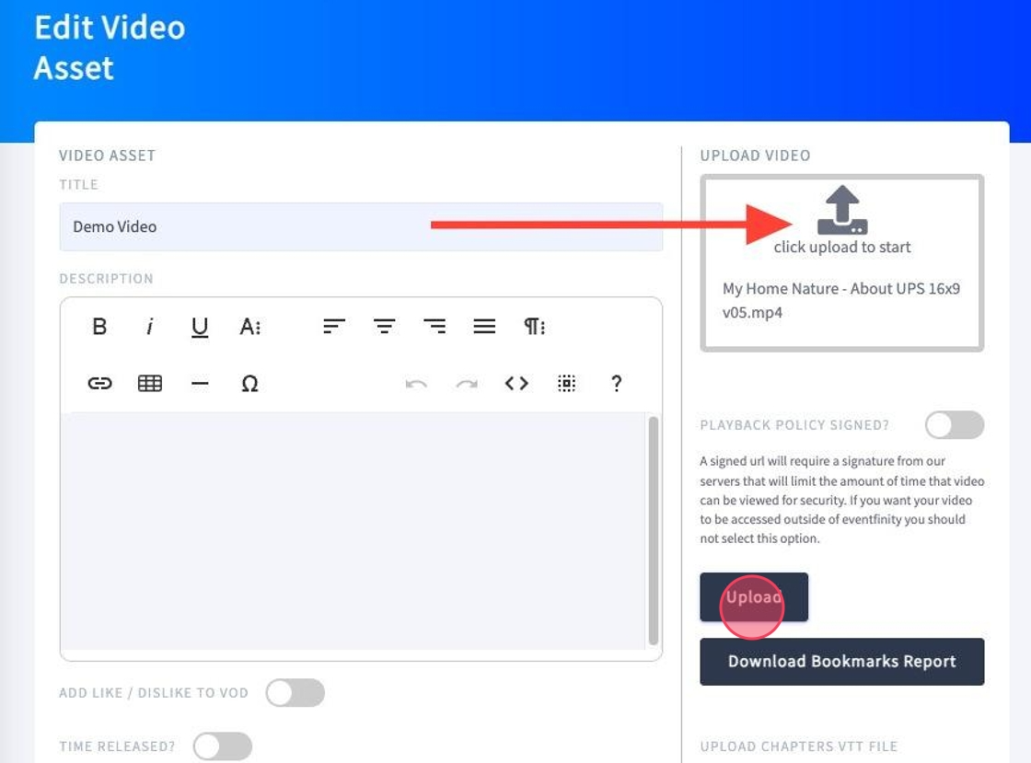Image resolution: width=1031 pixels, height=763 pixels.
Task: Click the Demo Video title field
Action: click(x=361, y=226)
